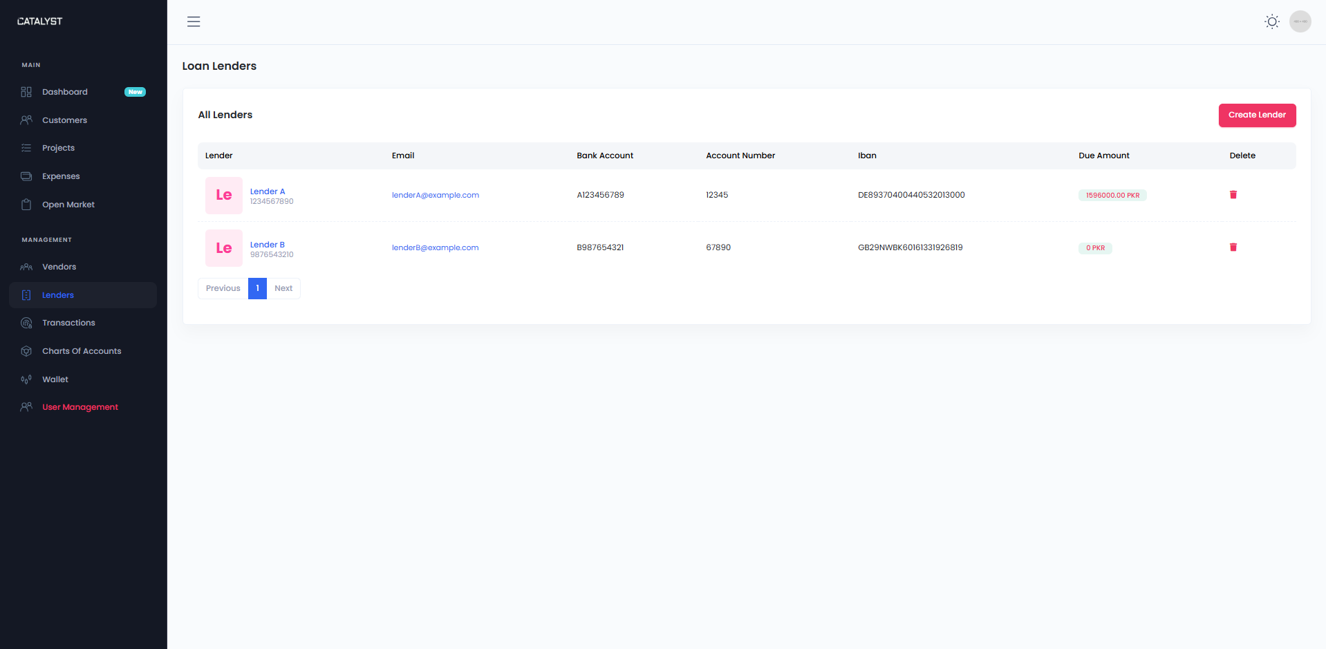Click the Lender B avatar thumbnail
Screen dimensions: 1326x649
(x=224, y=248)
